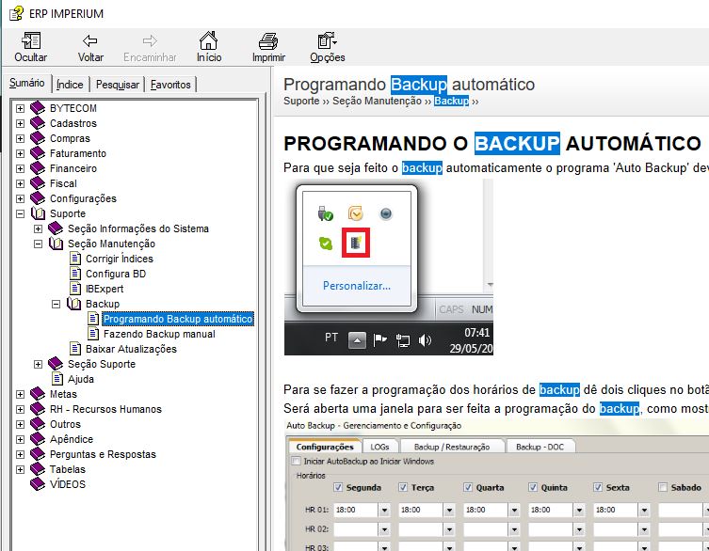The image size is (709, 551).
Task: Open the Segunda HR 01 time dropdown
Action: (383, 510)
